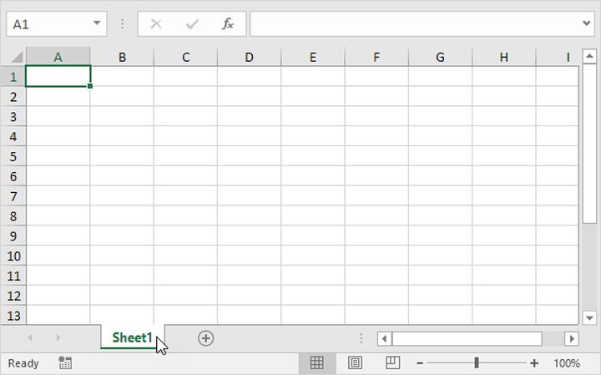
Task: Click the Insert Function fx icon
Action: pyautogui.click(x=228, y=23)
